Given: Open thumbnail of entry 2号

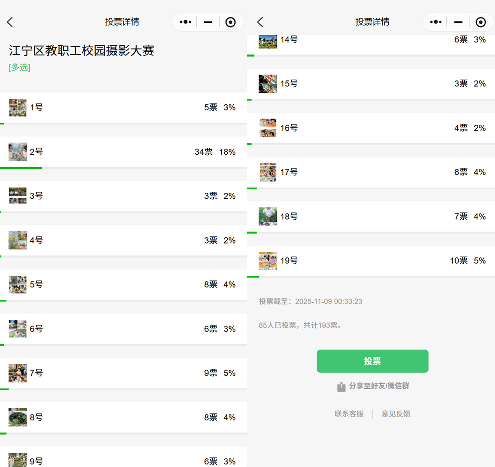Looking at the screenshot, I should point(17,152).
